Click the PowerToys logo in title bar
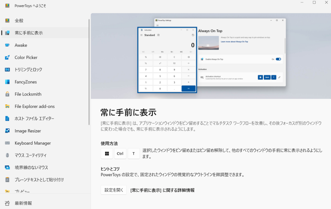 tap(7, 6)
